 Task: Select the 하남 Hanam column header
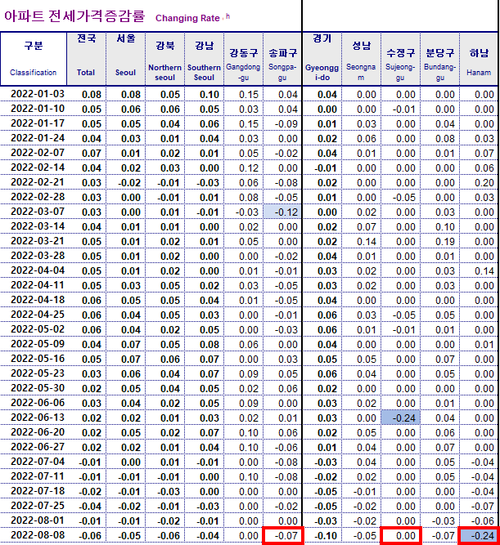click(x=479, y=59)
